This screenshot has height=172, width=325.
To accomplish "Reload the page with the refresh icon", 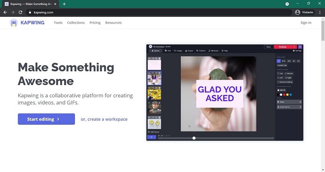I will click(21, 12).
